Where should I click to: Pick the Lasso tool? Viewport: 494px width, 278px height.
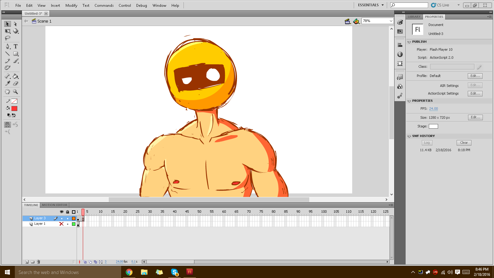[x=7, y=38]
